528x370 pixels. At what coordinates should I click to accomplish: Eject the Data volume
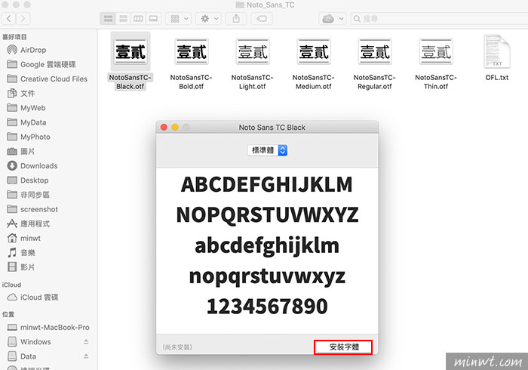[86, 356]
